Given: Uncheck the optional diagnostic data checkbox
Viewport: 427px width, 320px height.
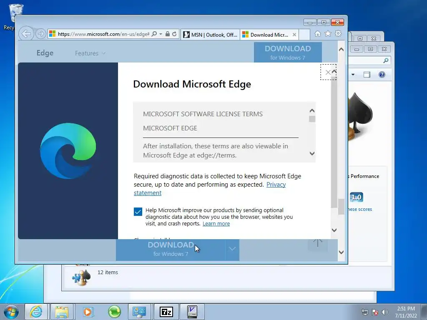Looking at the screenshot, I should [x=138, y=212].
